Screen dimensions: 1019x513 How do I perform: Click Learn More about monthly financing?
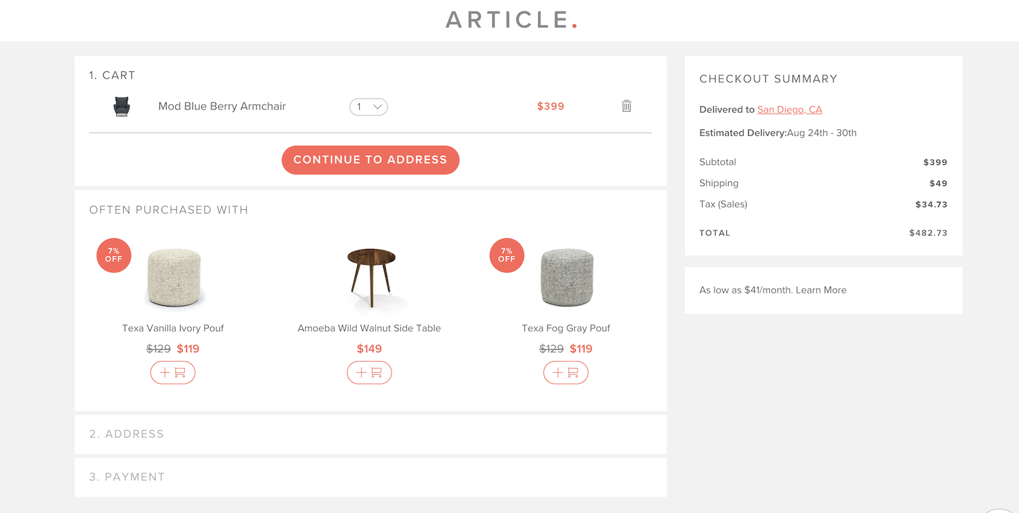point(821,290)
